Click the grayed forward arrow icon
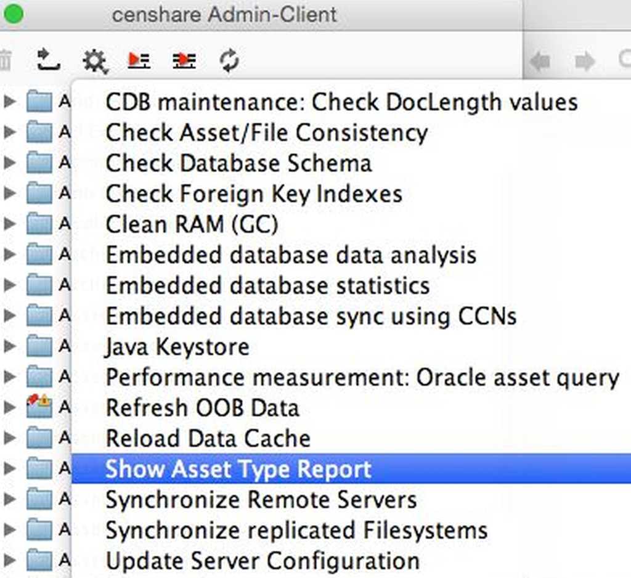The image size is (631, 578). coord(584,61)
